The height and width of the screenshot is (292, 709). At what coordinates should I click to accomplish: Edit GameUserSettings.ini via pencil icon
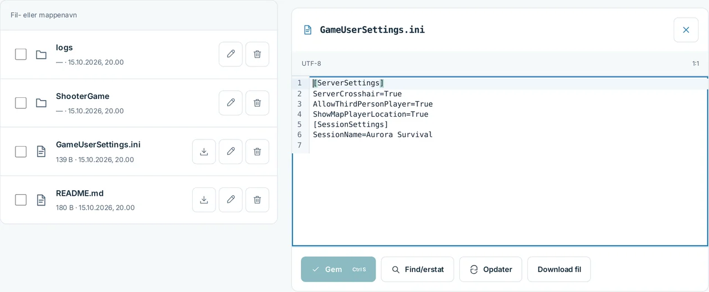(x=230, y=152)
